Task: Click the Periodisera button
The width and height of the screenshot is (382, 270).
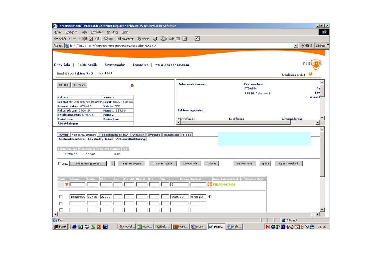Action: coord(244,164)
